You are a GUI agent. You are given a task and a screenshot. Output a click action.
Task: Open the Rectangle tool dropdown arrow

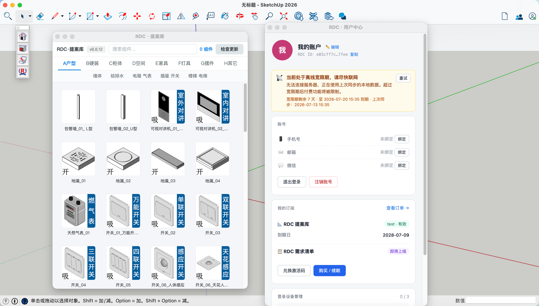(98, 16)
